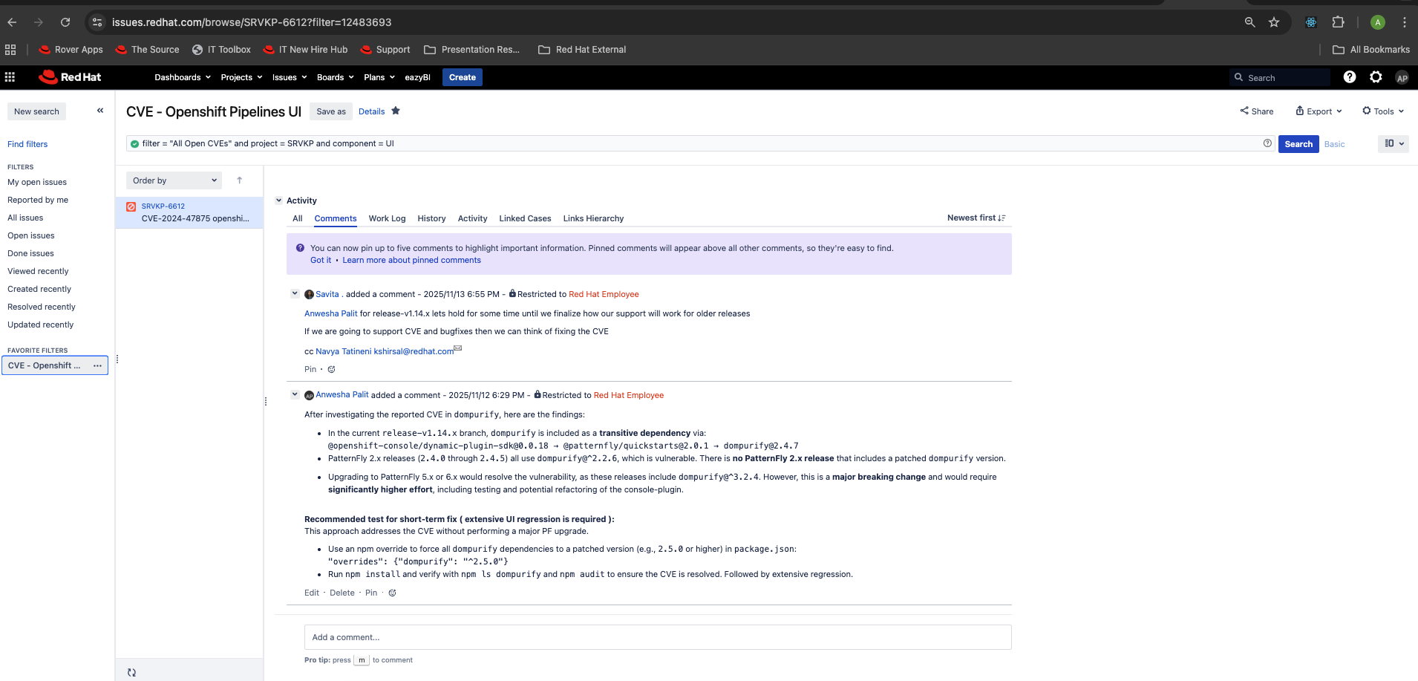Collapse Anwesha Palit's comment

pyautogui.click(x=295, y=394)
